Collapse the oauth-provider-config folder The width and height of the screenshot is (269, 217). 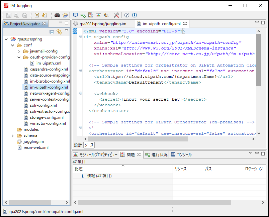tap(19, 57)
